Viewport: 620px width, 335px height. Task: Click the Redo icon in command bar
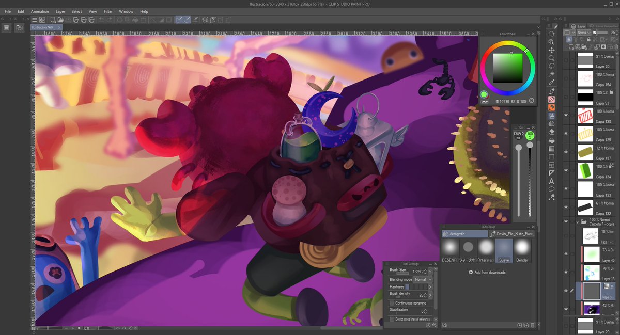click(110, 20)
